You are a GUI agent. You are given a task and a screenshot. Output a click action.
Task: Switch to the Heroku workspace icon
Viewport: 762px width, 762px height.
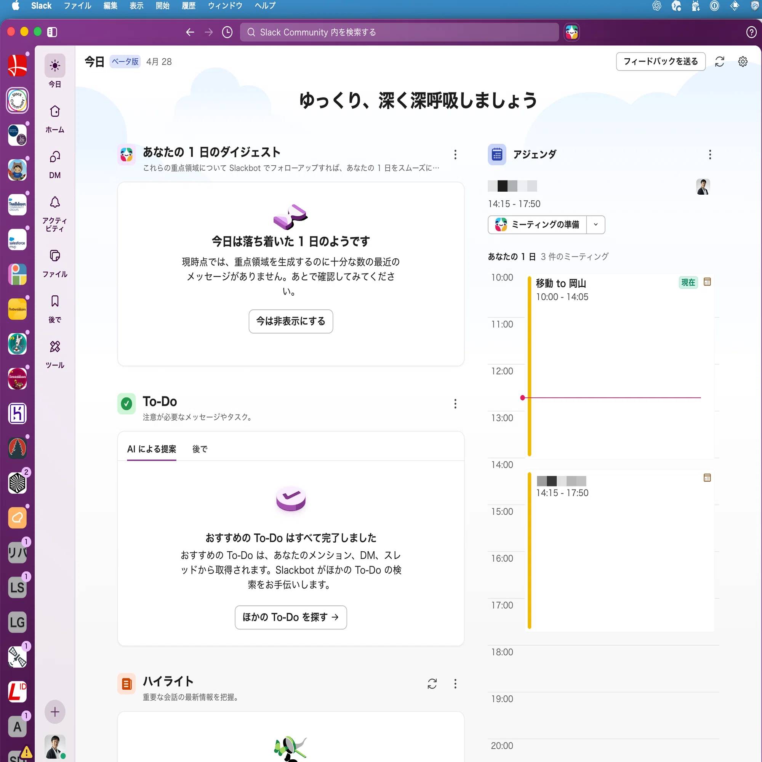click(18, 413)
